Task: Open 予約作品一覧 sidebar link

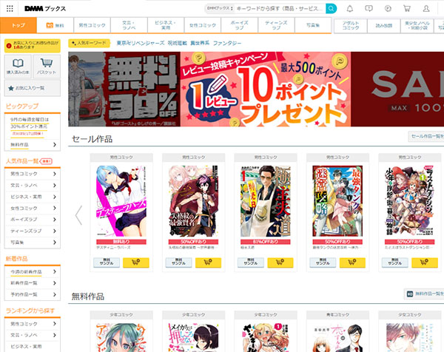Action: pyautogui.click(x=33, y=294)
